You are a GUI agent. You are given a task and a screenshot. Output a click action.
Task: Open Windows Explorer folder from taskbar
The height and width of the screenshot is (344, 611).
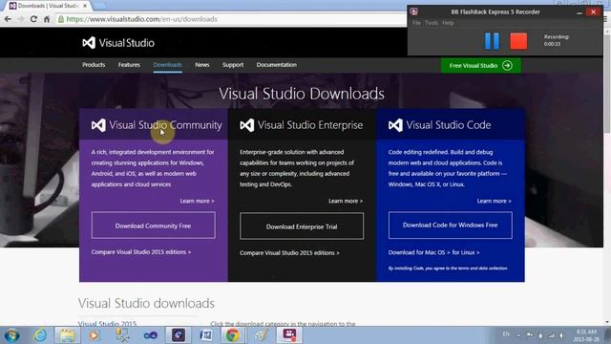click(x=68, y=335)
